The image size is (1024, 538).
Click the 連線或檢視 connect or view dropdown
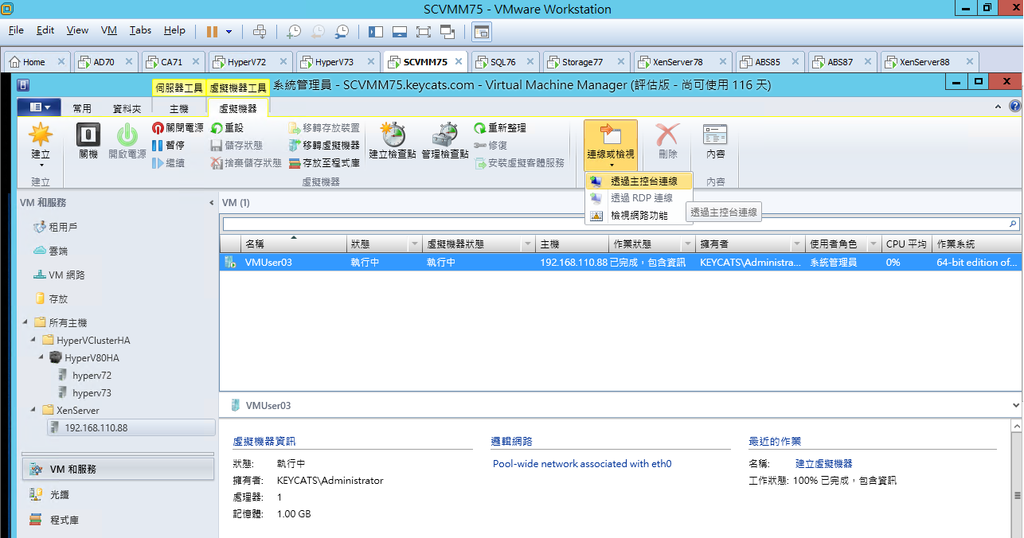point(611,146)
